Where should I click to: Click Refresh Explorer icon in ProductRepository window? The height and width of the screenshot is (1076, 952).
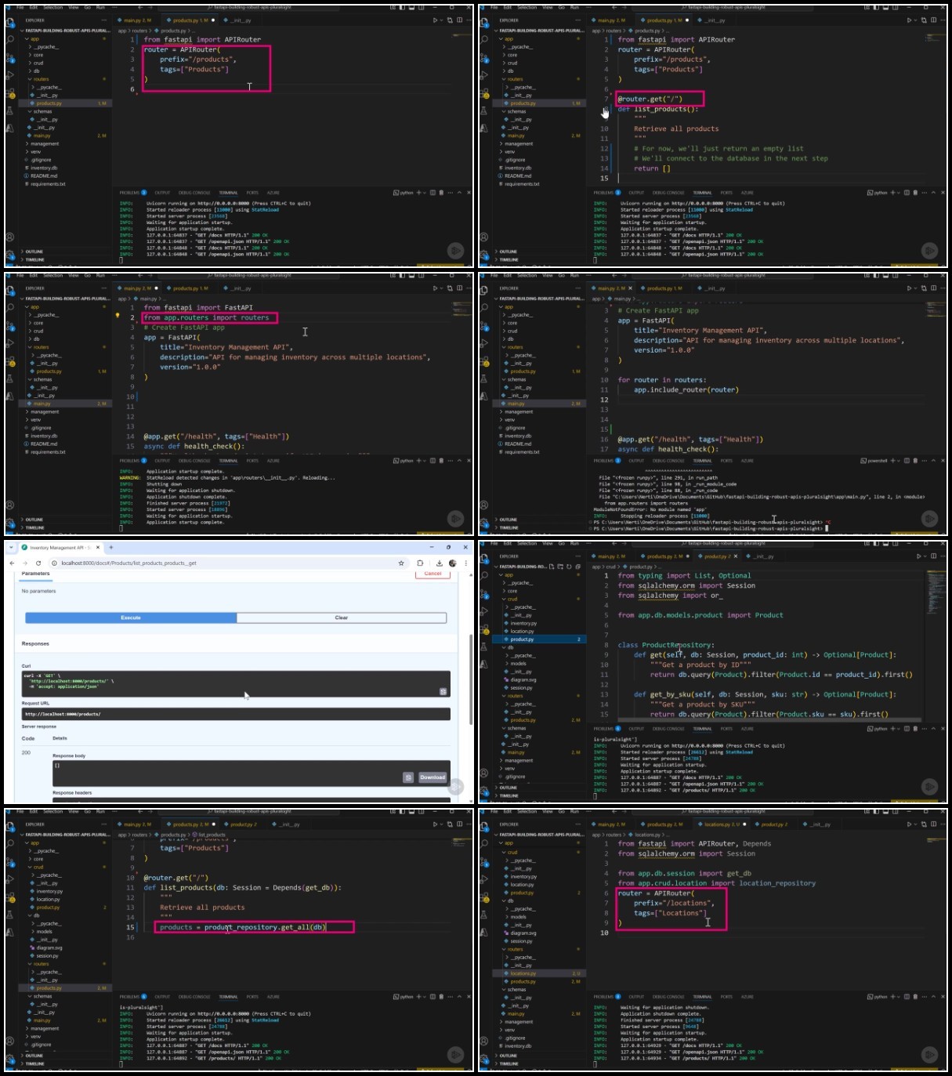click(x=569, y=566)
